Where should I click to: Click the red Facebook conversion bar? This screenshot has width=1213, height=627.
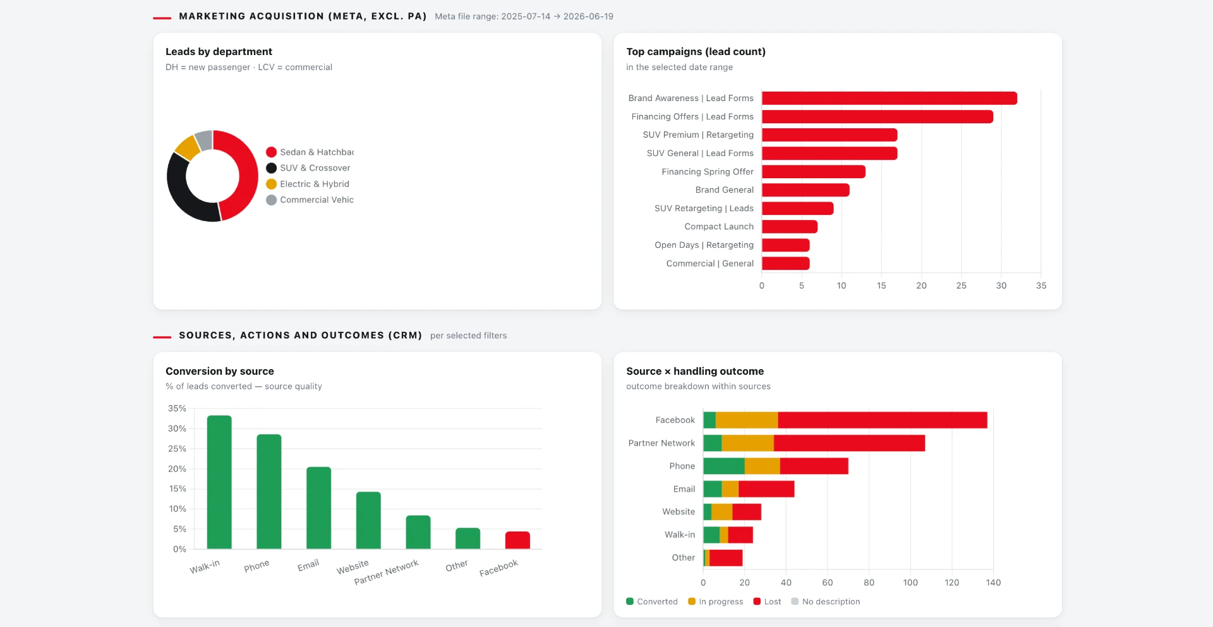click(x=517, y=540)
